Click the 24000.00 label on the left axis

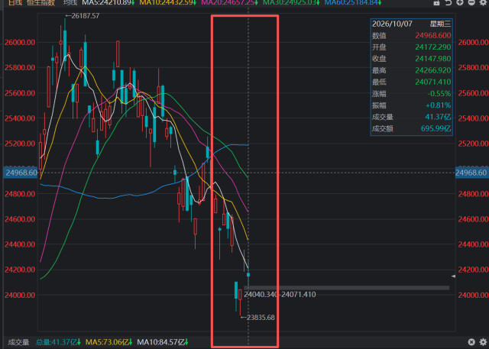20,295
